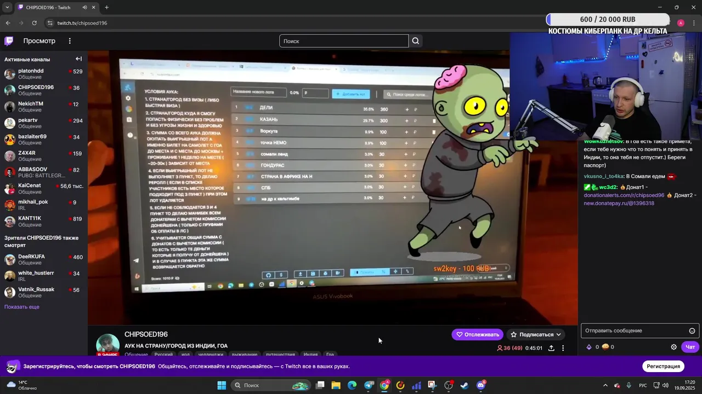702x394 pixels.
Task: Click the search magnifier button
Action: tap(416, 41)
